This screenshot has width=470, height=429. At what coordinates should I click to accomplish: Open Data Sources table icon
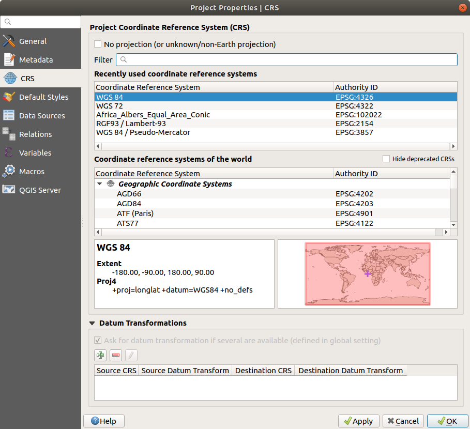tap(9, 116)
